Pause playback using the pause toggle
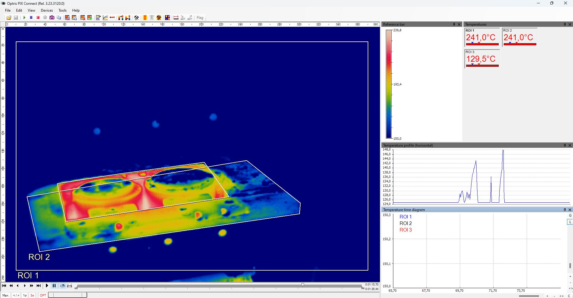The width and height of the screenshot is (573, 298). (54, 285)
